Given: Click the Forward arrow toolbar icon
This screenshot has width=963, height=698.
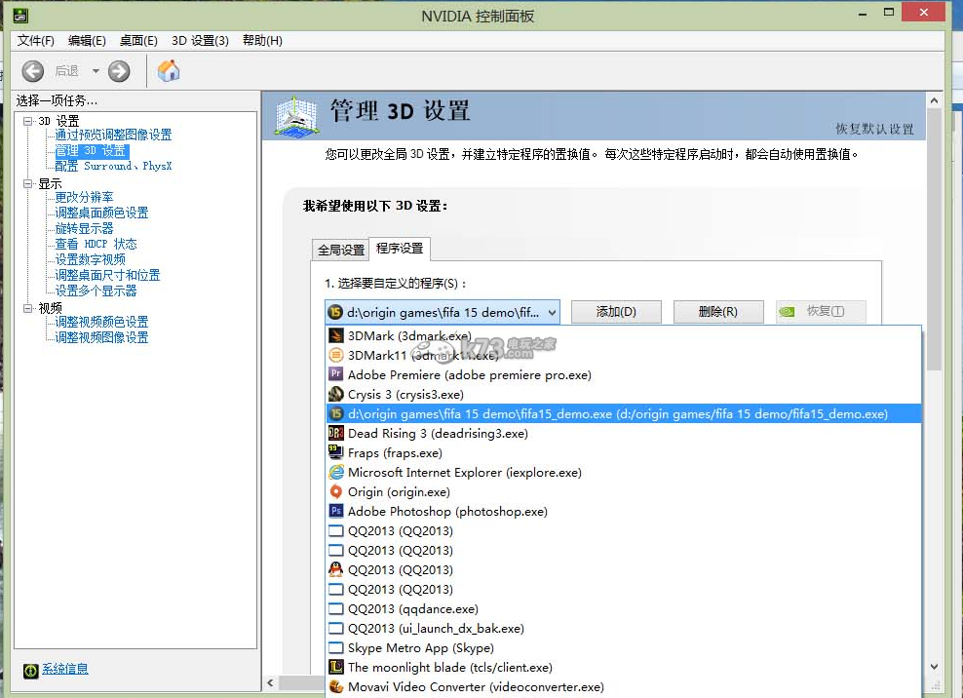Looking at the screenshot, I should [x=119, y=71].
